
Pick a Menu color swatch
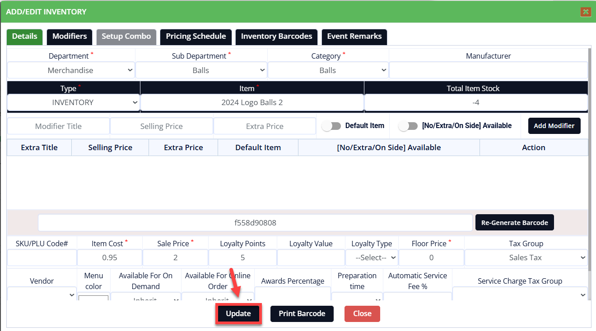point(93,299)
